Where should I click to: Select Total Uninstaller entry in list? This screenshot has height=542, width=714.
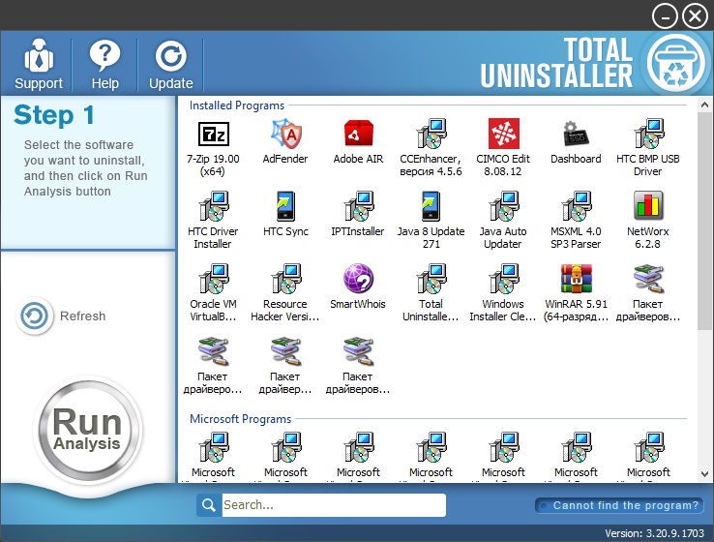(431, 293)
